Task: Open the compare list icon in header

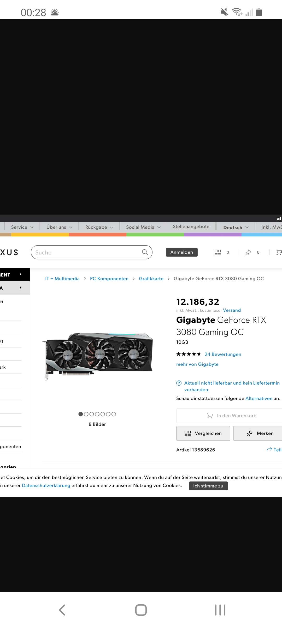Action: [x=218, y=252]
